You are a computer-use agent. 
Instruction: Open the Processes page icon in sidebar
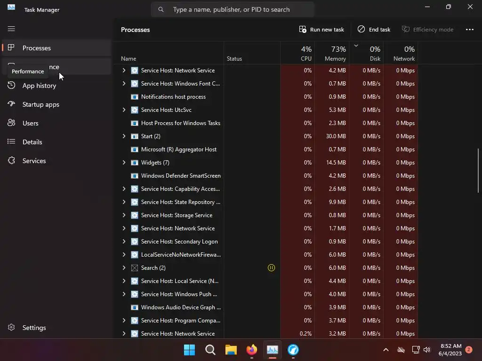tap(11, 47)
